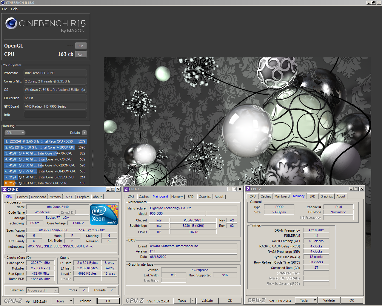Select ranking row Core i7-3720QM 590
The height and width of the screenshot is (306, 382).
[45, 165]
